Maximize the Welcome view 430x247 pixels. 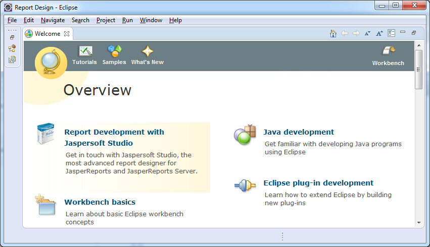414,33
